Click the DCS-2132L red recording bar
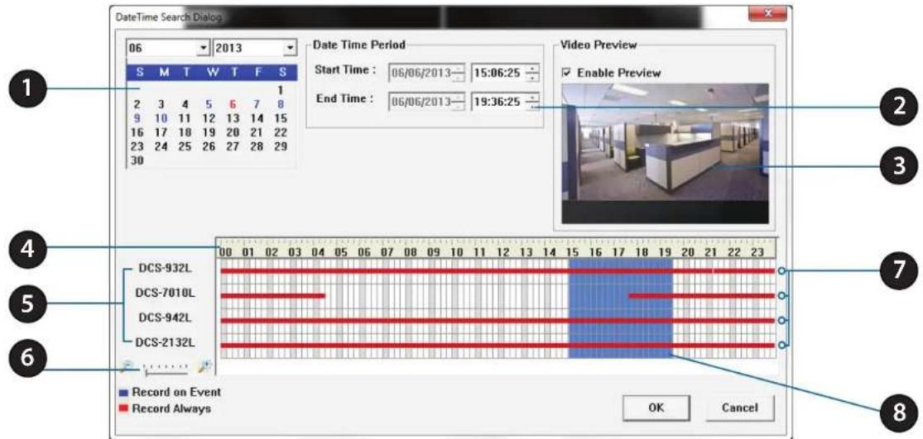 (498, 346)
